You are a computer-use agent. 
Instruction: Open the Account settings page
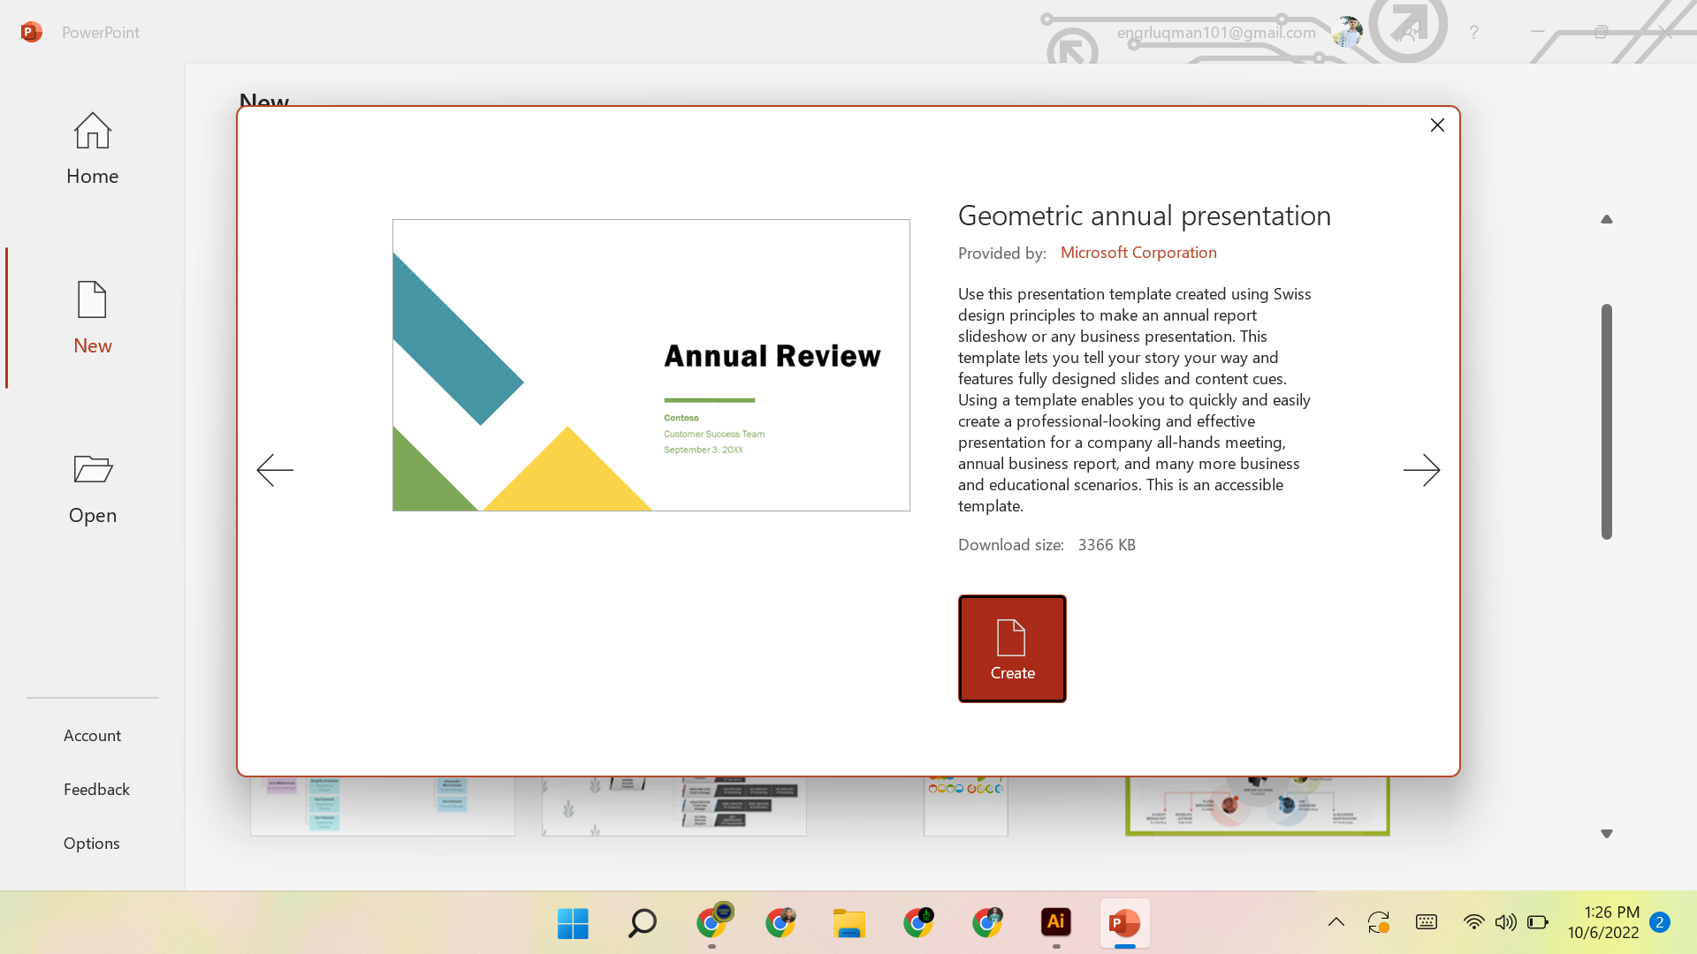coord(92,735)
